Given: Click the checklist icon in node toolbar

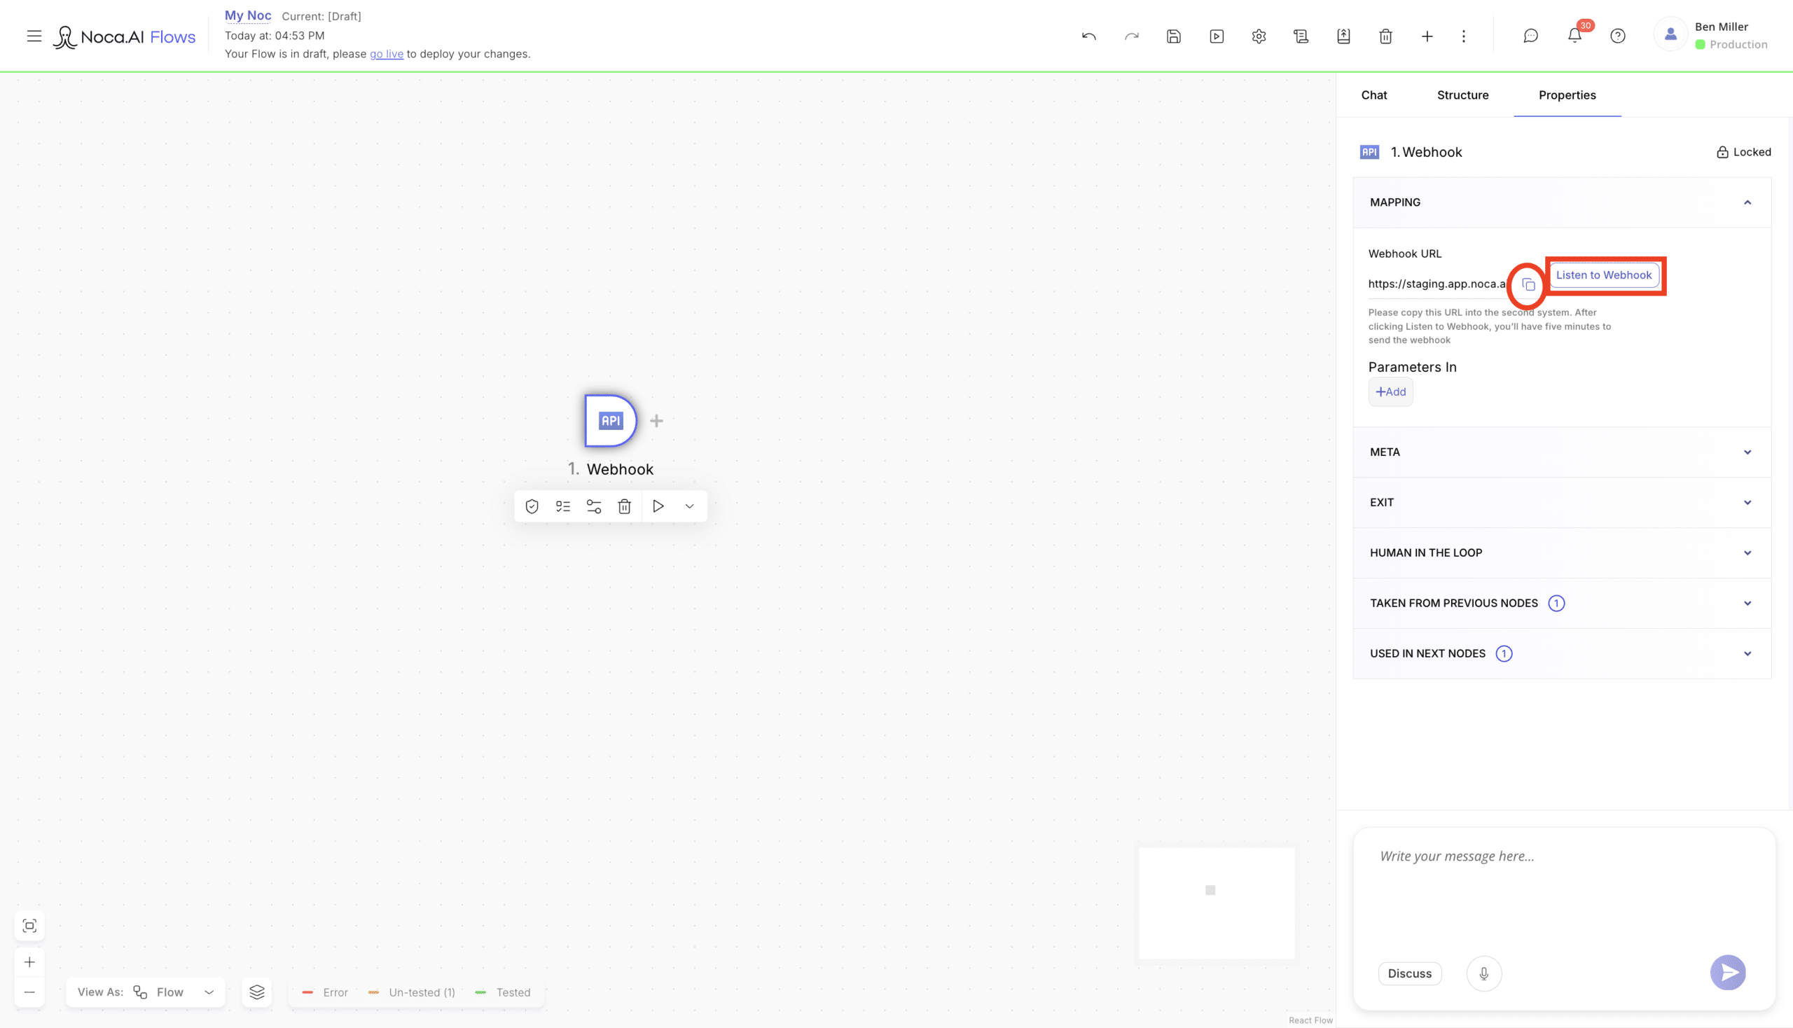Looking at the screenshot, I should click(563, 506).
